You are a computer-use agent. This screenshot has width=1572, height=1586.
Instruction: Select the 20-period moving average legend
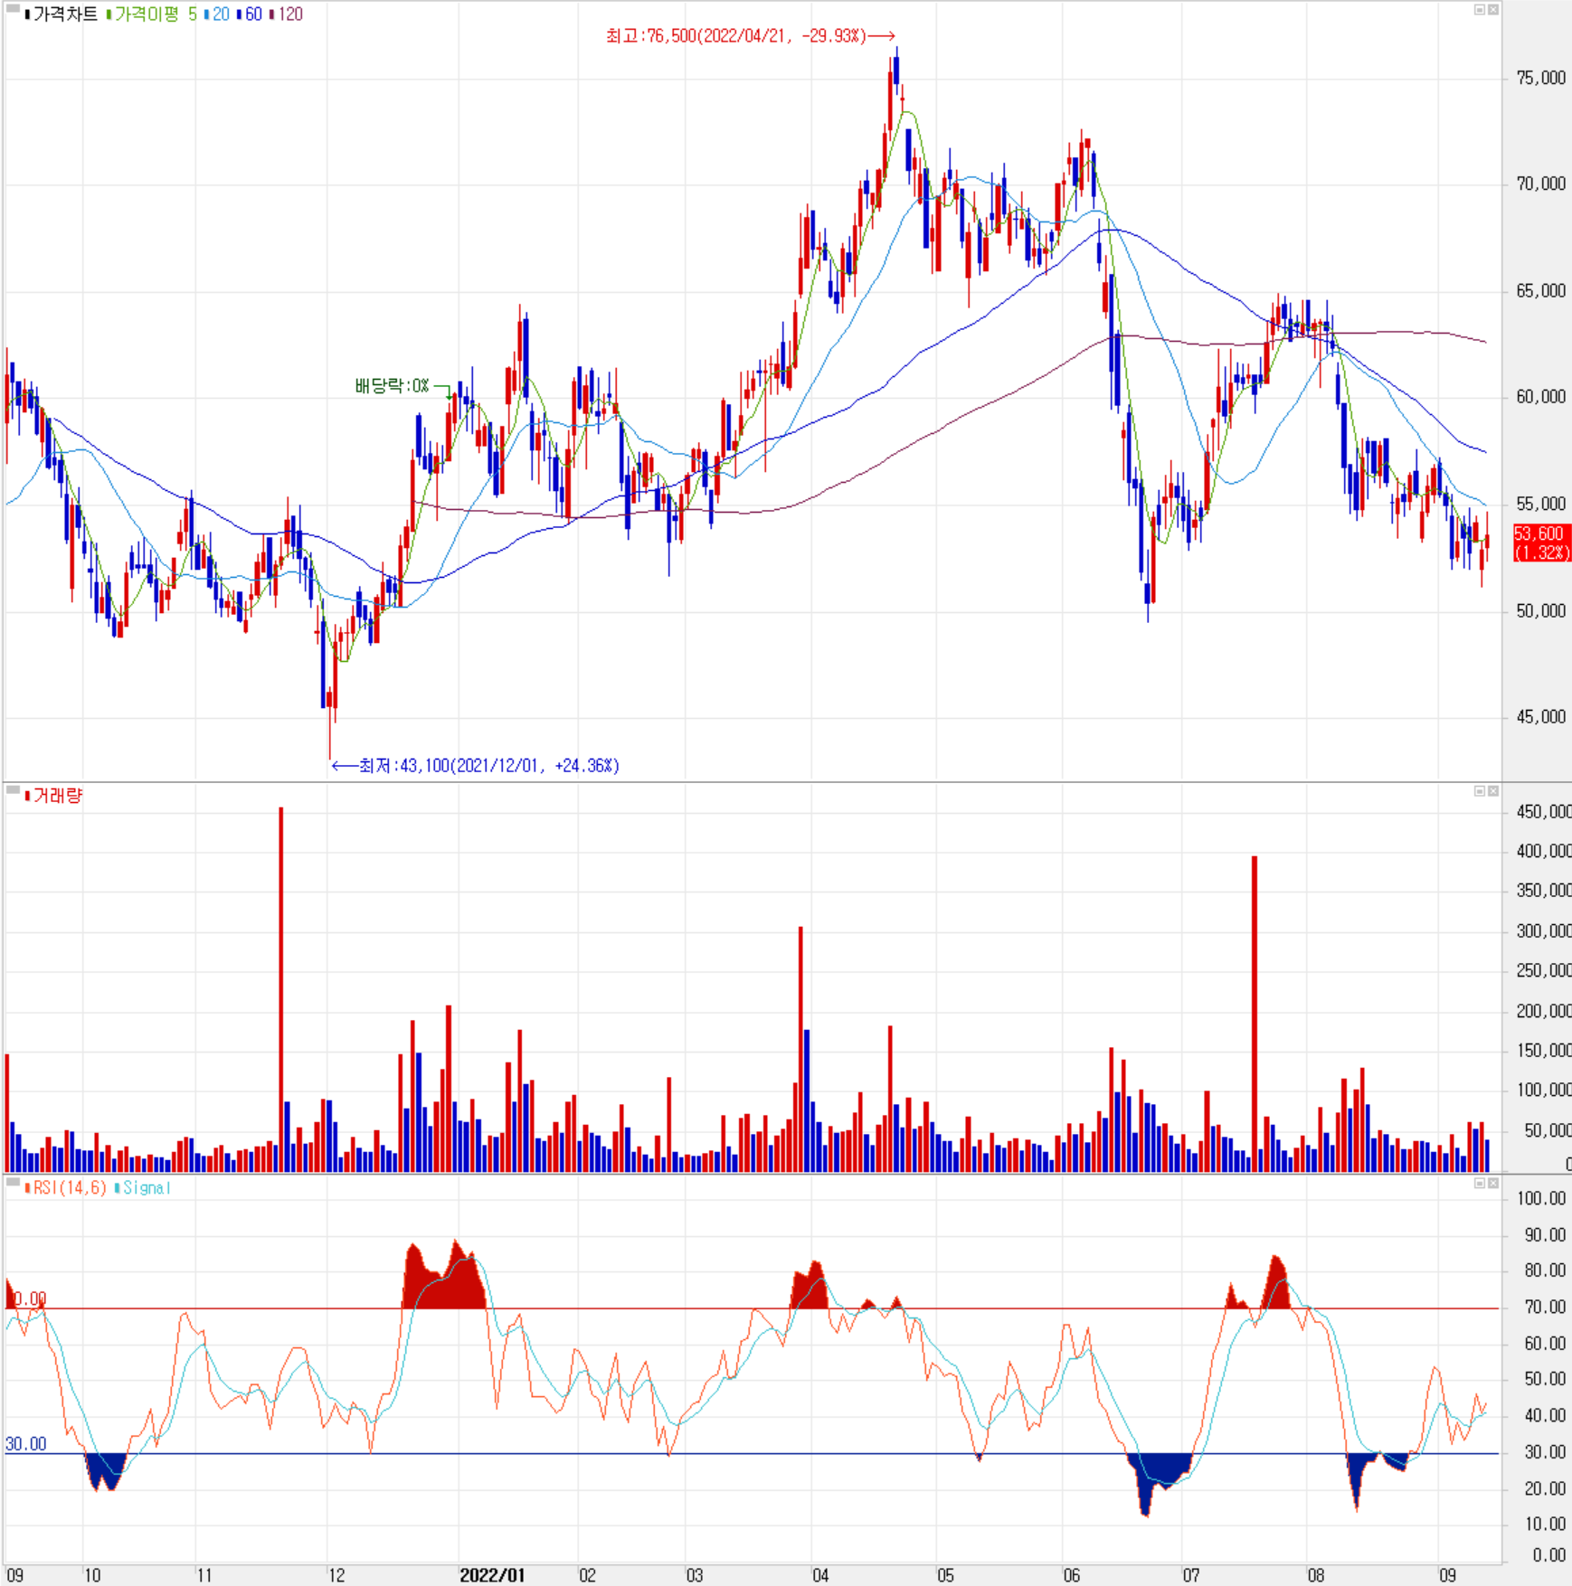[221, 14]
